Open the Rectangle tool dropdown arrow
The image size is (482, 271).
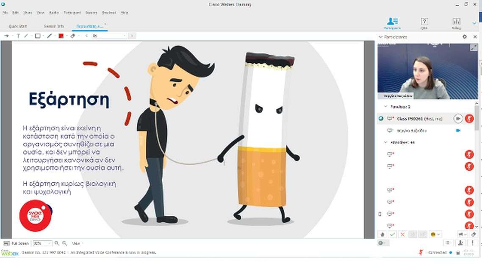pyautogui.click(x=43, y=36)
